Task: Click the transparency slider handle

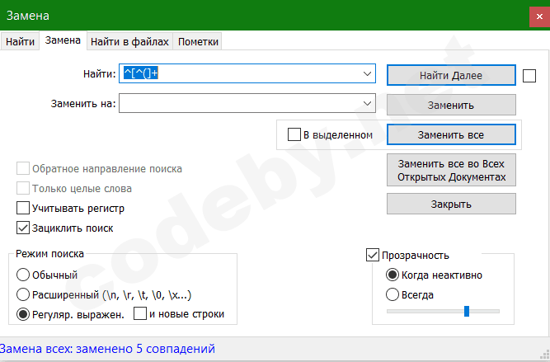Action: point(467,311)
